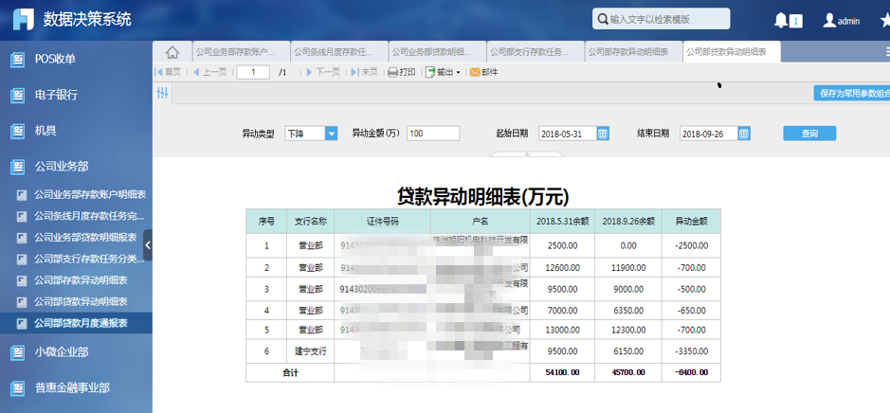Click the home tab icon
Screen dimensions: 890x413
coord(173,52)
